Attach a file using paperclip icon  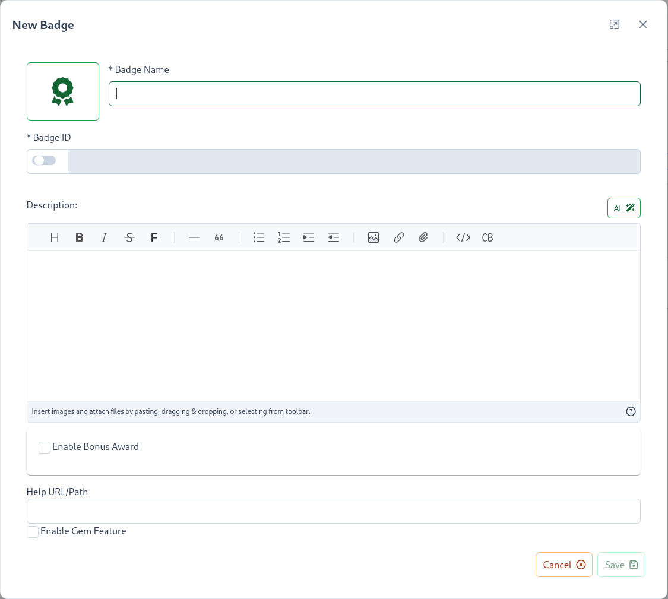pos(423,237)
